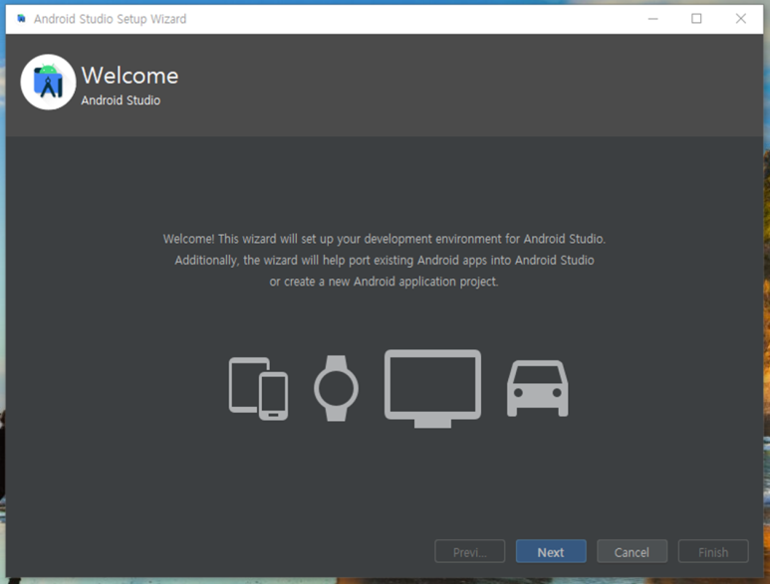The image size is (770, 584).
Task: Click 'or create a new Android application project' line
Action: click(x=385, y=282)
